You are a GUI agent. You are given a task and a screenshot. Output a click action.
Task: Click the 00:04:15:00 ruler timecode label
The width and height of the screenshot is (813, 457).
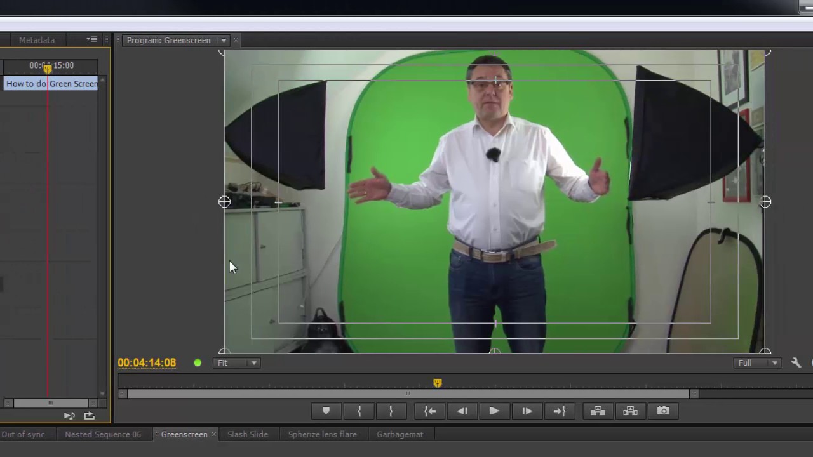tap(51, 65)
